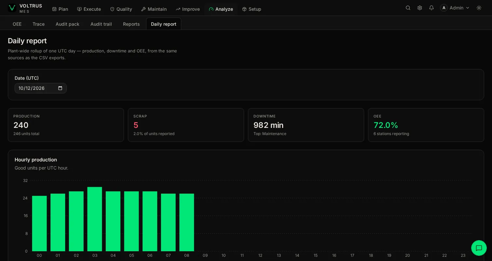Click the Downtime value 982 min
This screenshot has height=261, width=492.
pos(268,125)
